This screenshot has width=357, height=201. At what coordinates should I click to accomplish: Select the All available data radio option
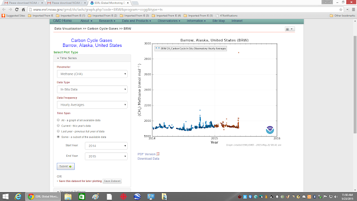point(58,120)
